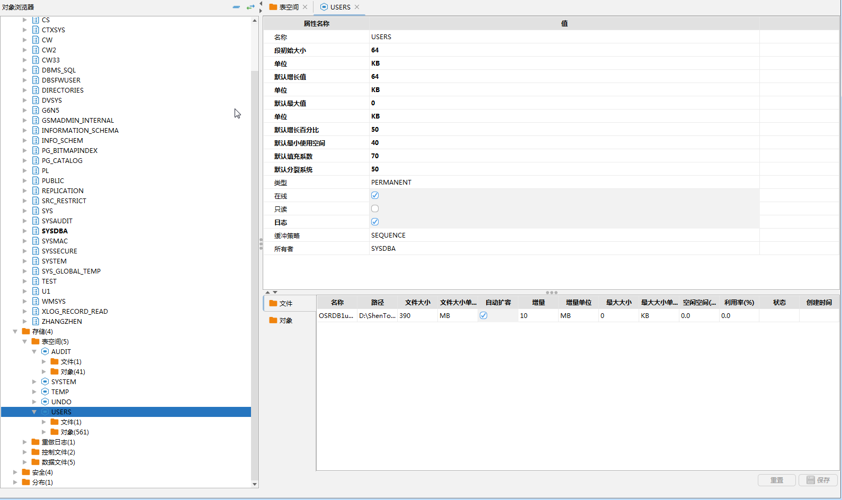Screen dimensions: 842x500
Task: Collapse the 存储(4) tree node
Action: pos(15,332)
